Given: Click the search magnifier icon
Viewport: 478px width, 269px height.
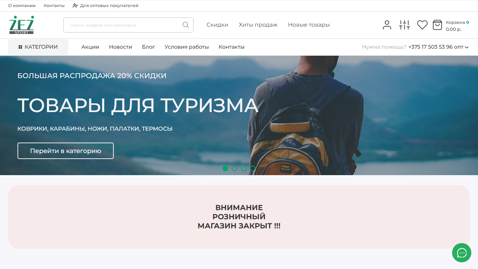Looking at the screenshot, I should (x=186, y=25).
